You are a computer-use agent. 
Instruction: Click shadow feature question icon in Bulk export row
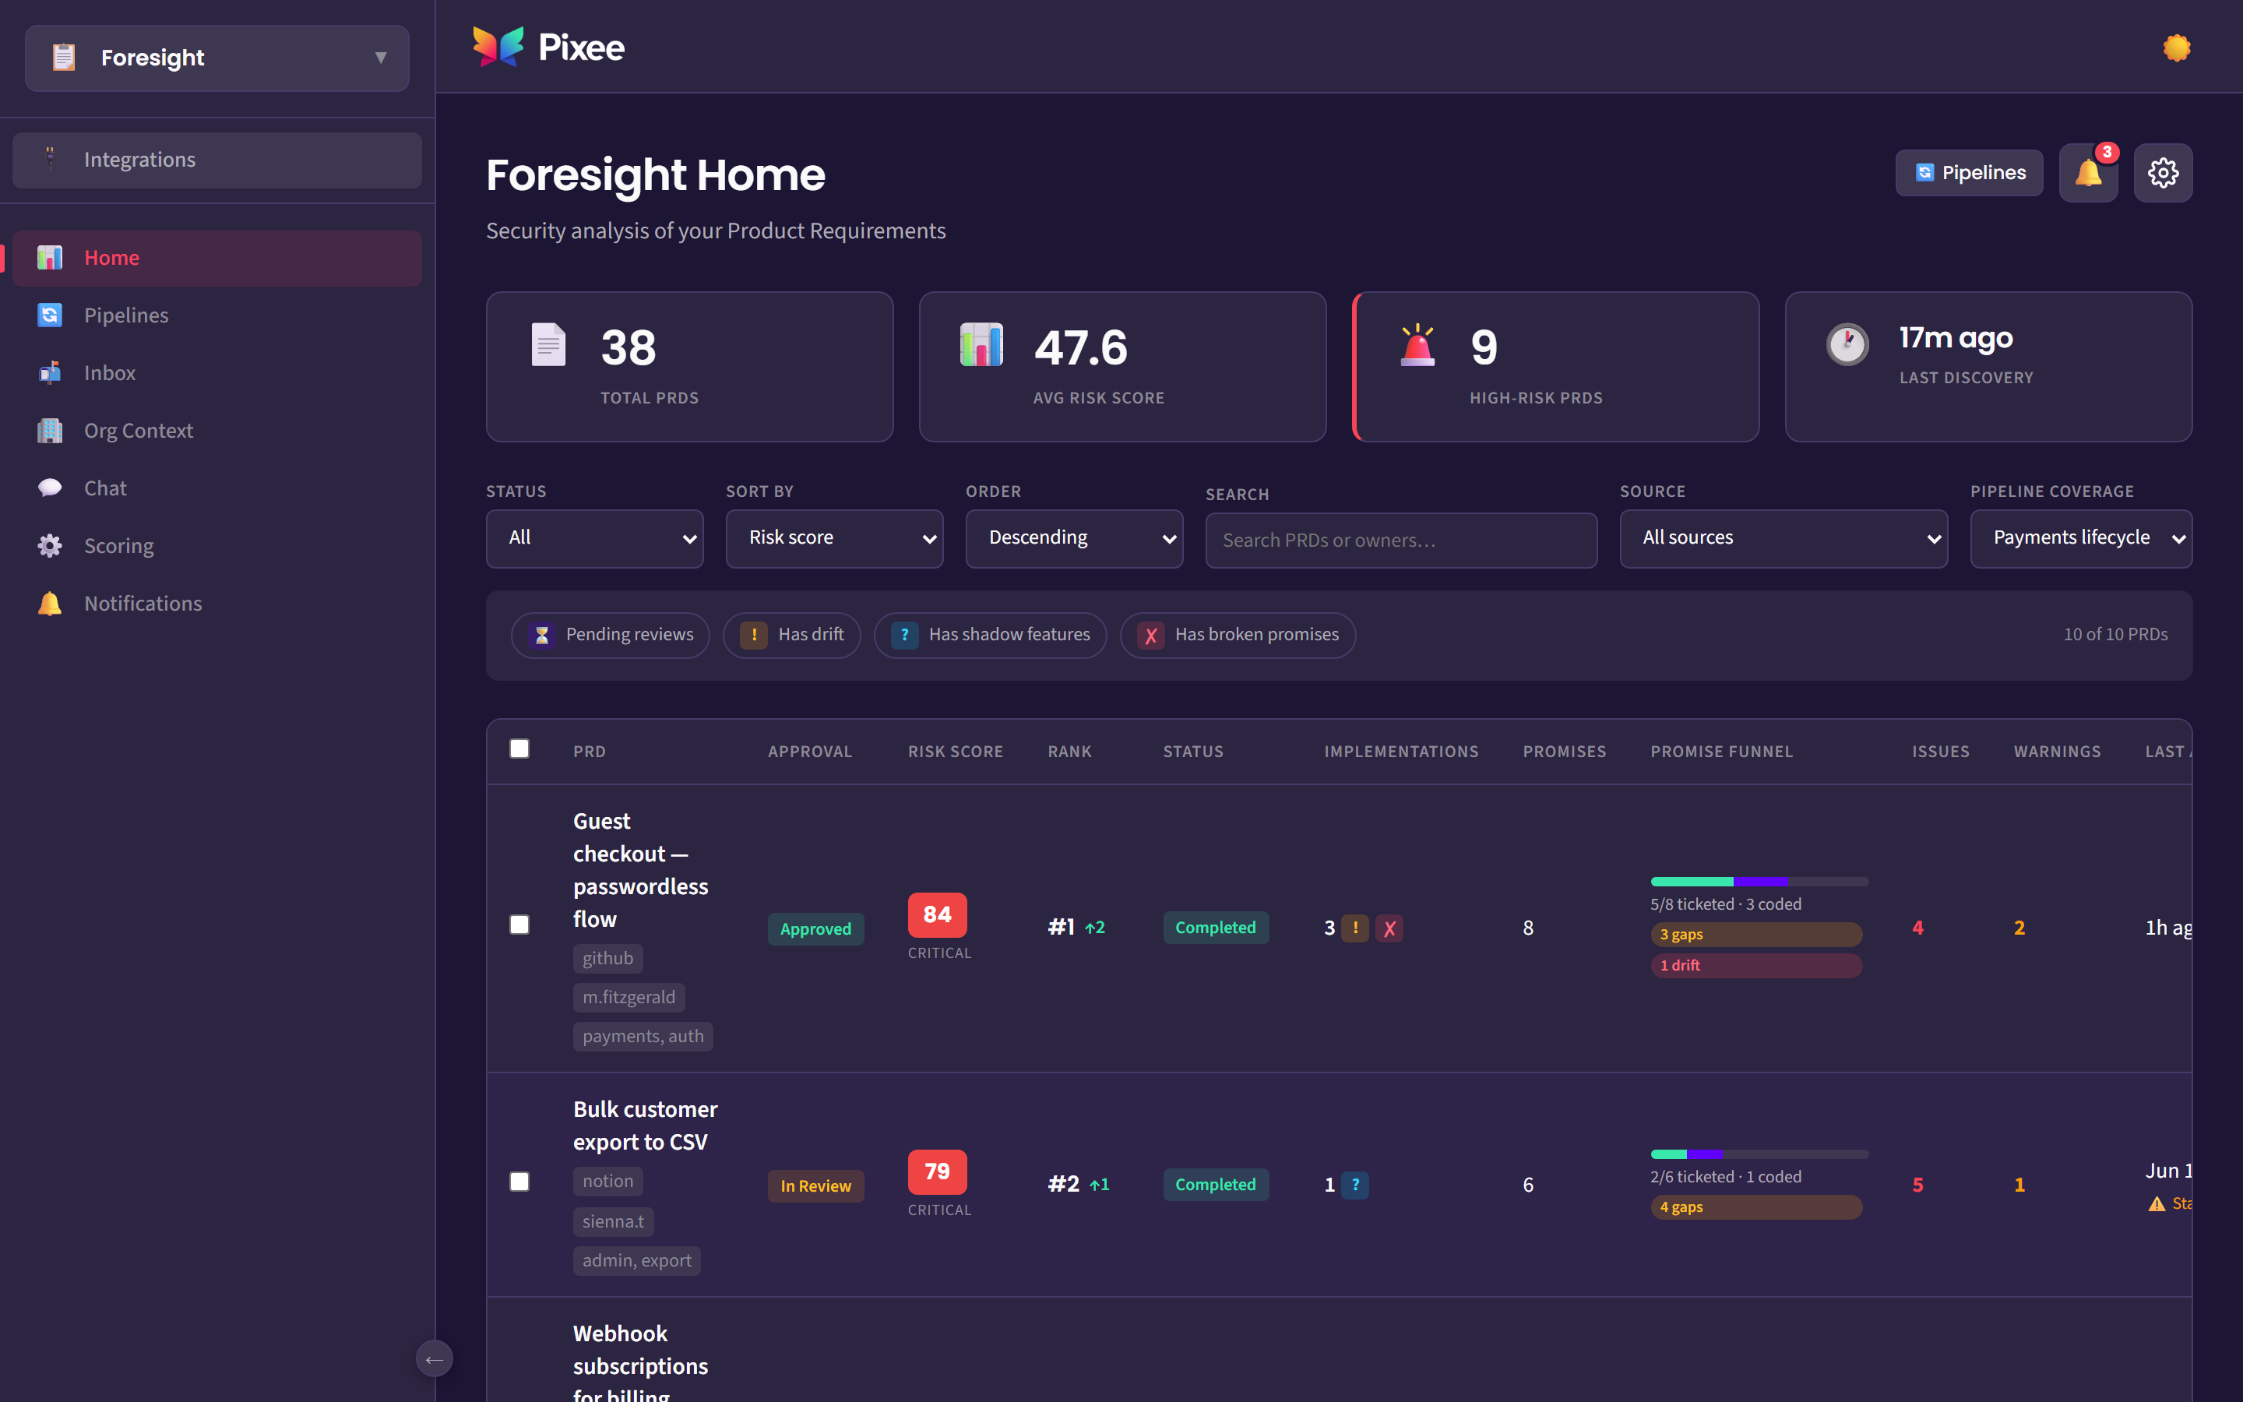[x=1355, y=1185]
